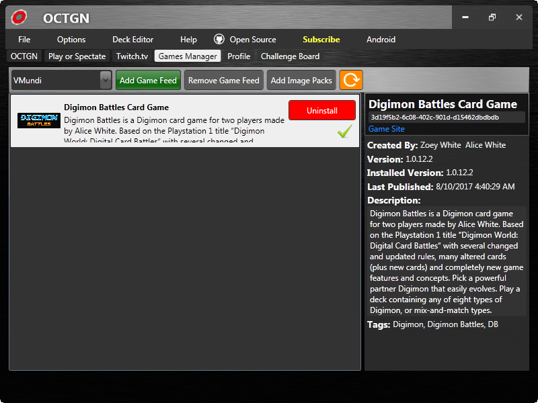
Task: Click the Installed Version value
Action: (x=459, y=173)
